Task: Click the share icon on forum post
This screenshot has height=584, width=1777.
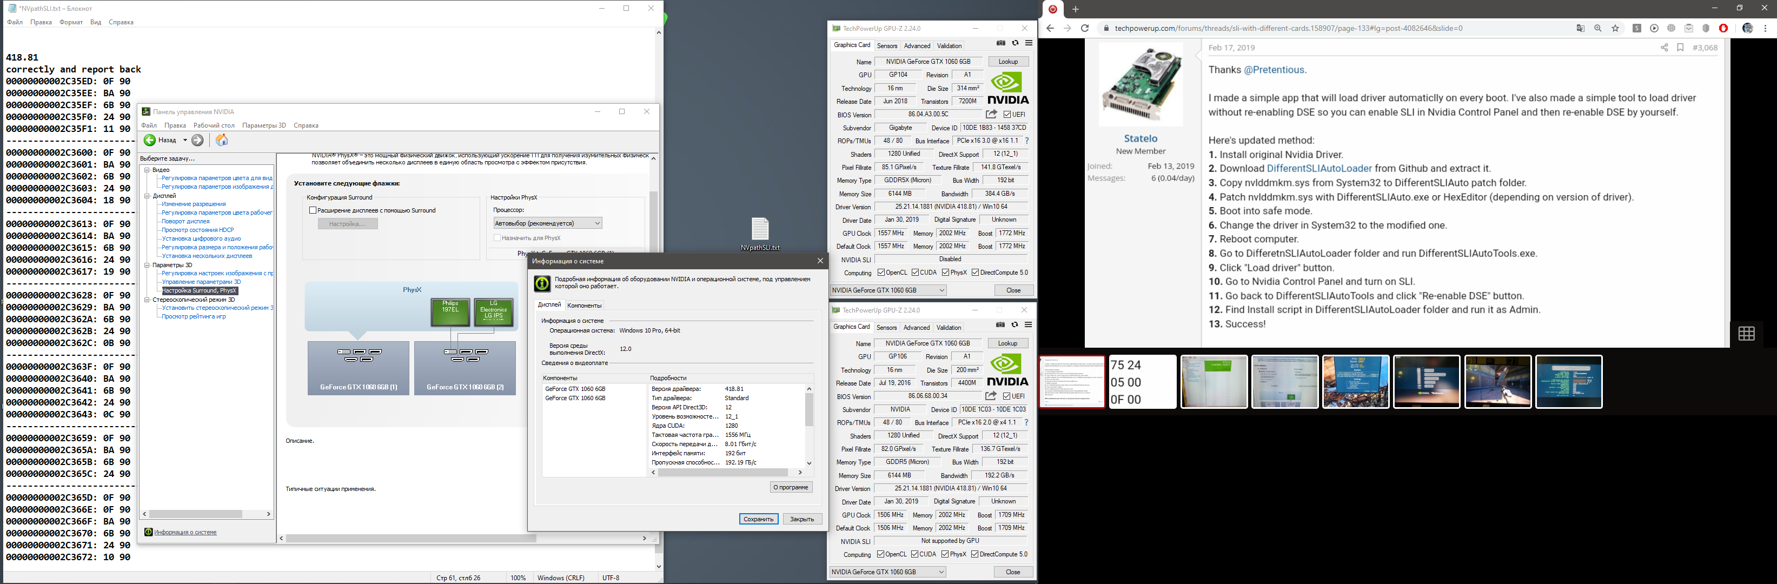Action: [1664, 48]
